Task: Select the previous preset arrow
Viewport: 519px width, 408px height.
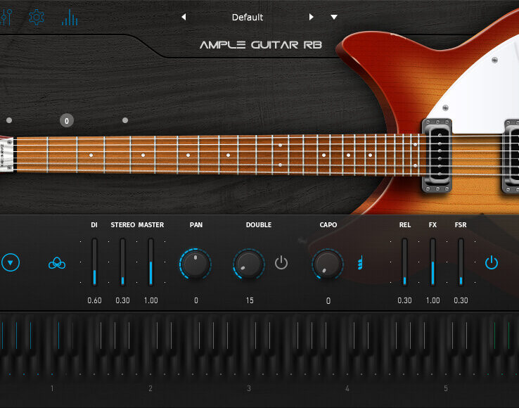Action: pos(184,17)
